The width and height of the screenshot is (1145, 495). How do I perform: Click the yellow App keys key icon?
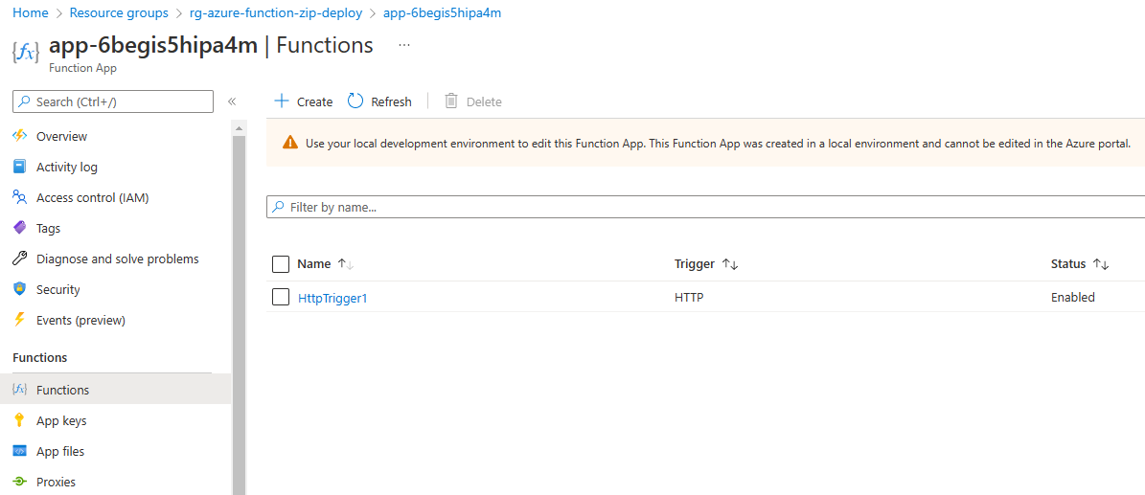click(x=20, y=420)
